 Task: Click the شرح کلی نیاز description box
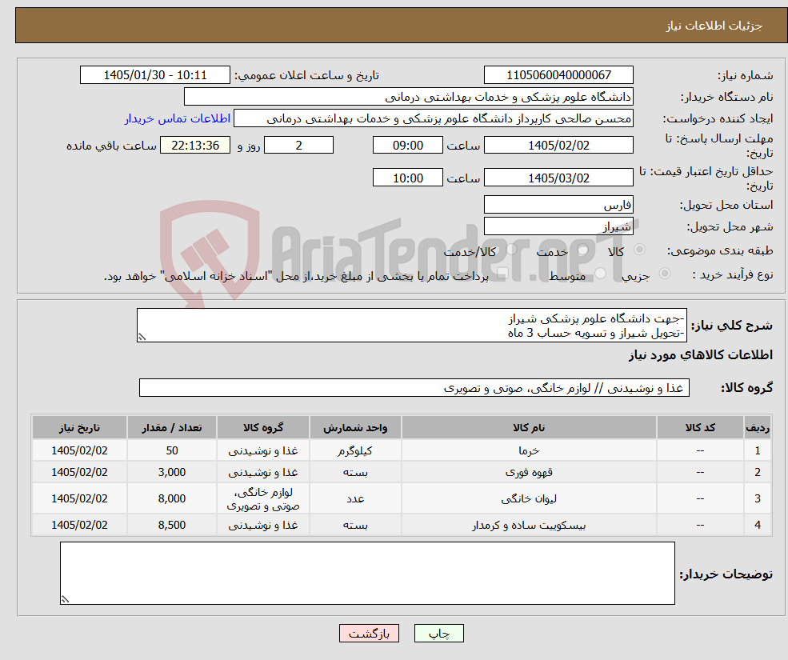point(411,326)
